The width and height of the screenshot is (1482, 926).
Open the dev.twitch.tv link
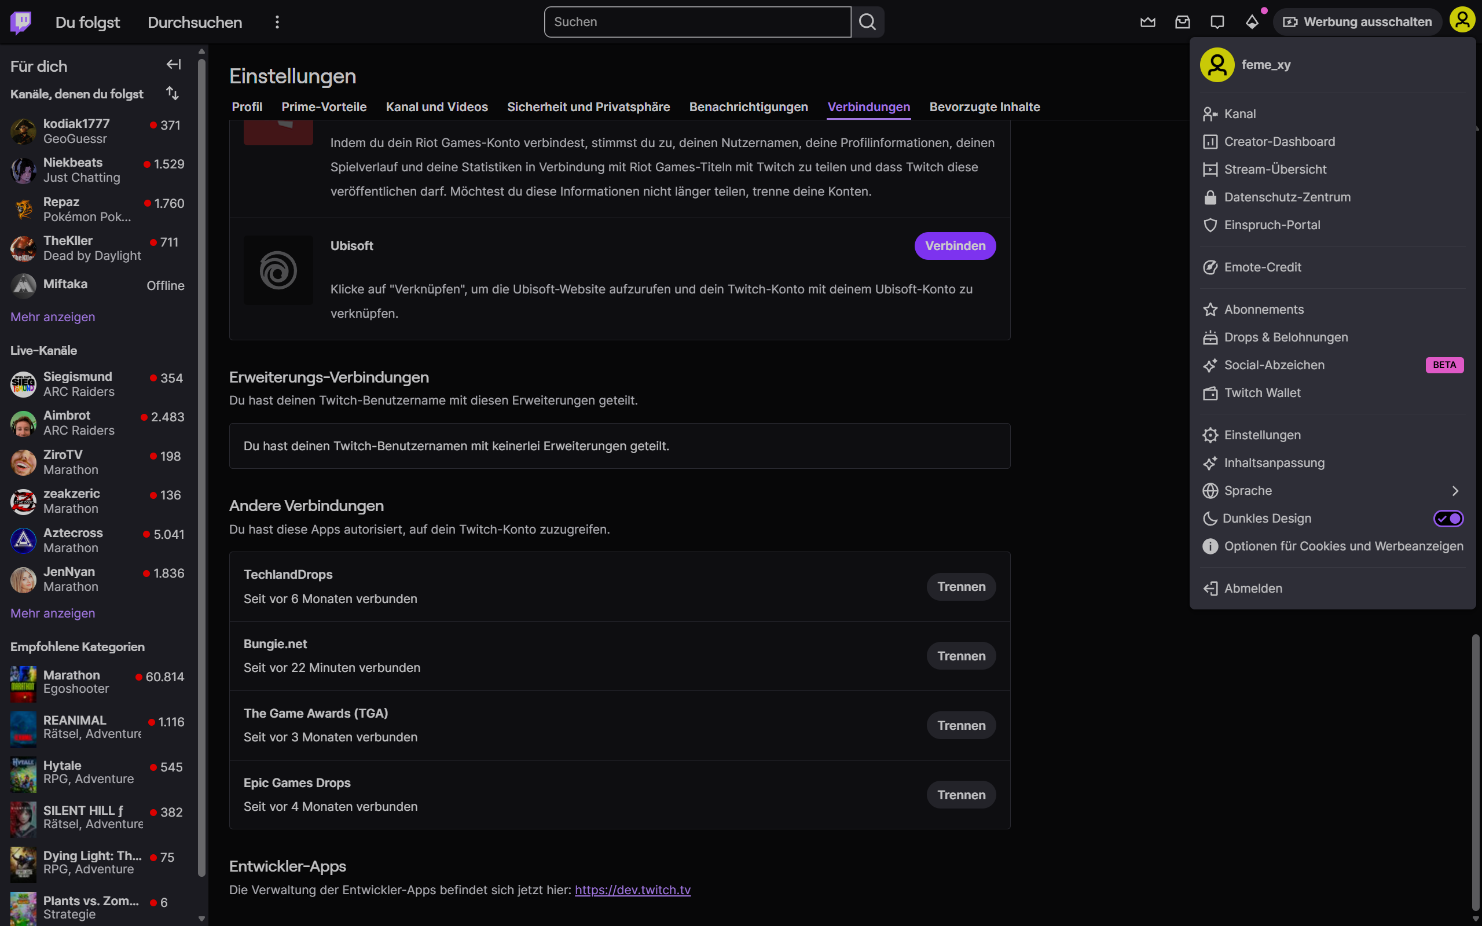tap(632, 890)
